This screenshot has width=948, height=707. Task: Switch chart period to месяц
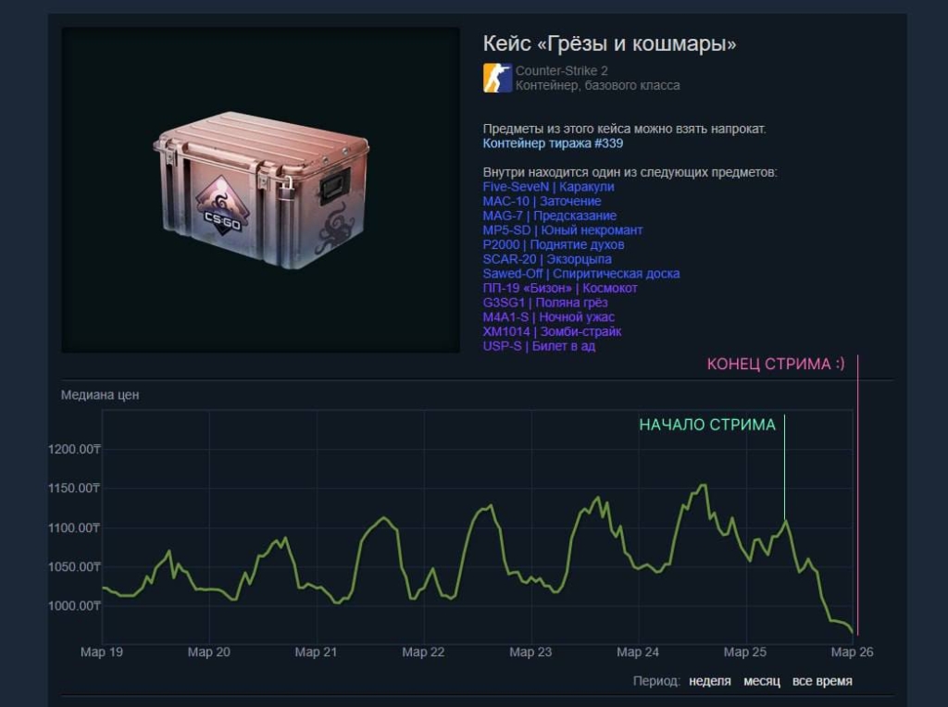(761, 681)
